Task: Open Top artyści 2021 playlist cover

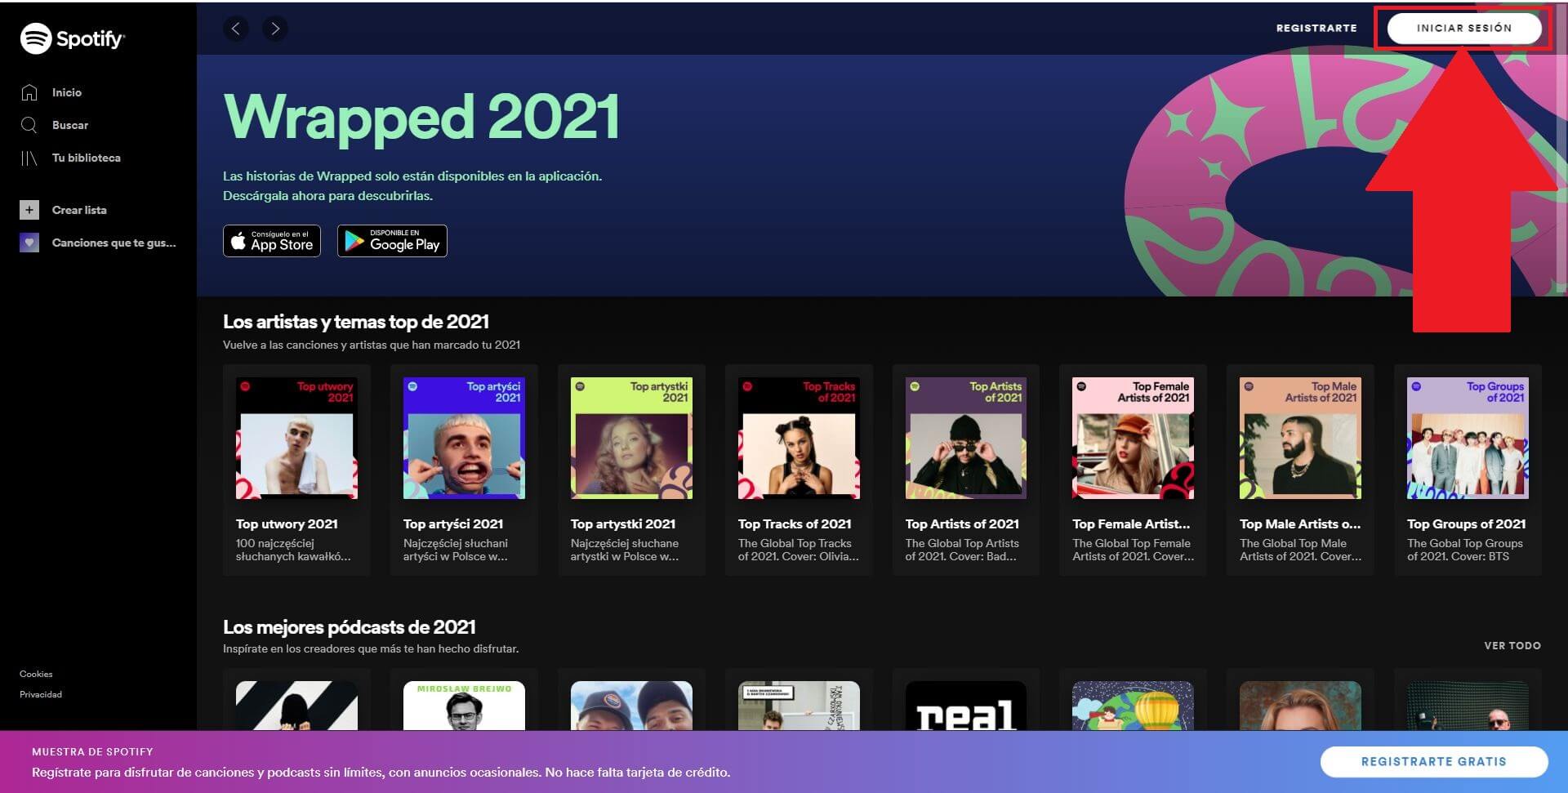Action: tap(464, 438)
